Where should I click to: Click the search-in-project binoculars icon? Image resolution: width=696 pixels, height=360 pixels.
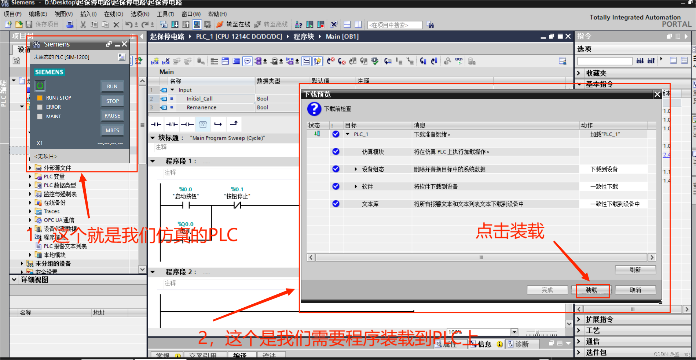[x=431, y=25]
